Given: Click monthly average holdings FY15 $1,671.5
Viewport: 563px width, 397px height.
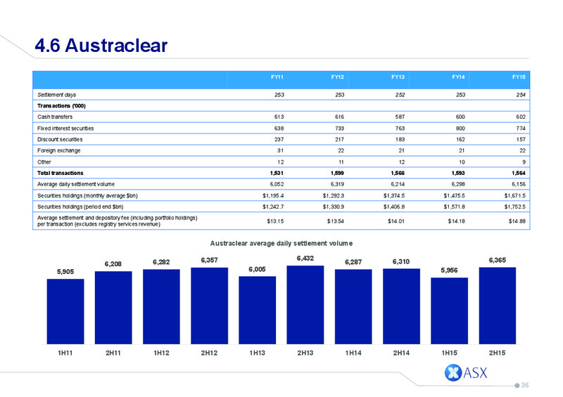Looking at the screenshot, I should pyautogui.click(x=515, y=196).
